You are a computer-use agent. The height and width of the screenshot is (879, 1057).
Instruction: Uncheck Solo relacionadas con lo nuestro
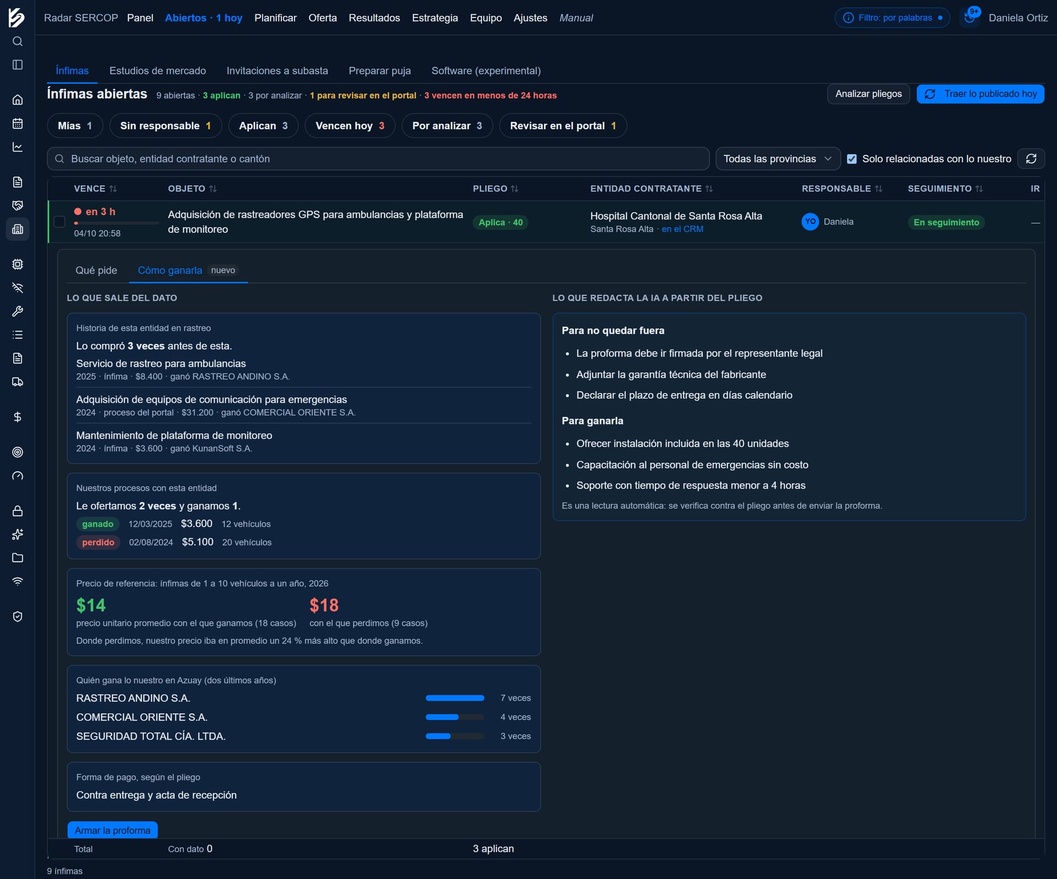coord(852,159)
